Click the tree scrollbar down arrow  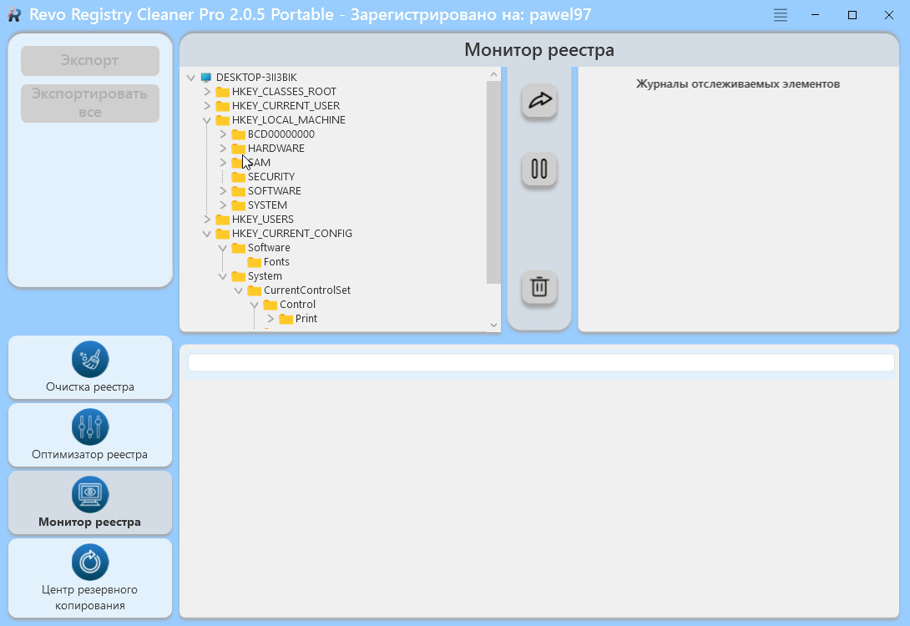[493, 325]
